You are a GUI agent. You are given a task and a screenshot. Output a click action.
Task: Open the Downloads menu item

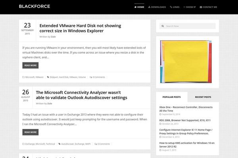pyautogui.click(x=157, y=7)
